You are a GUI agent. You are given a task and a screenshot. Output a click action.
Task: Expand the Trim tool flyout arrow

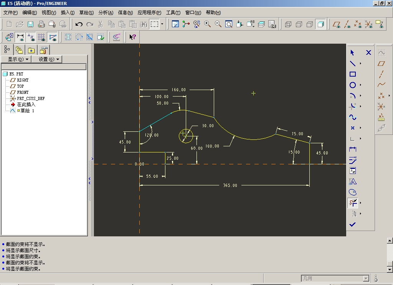361,203
